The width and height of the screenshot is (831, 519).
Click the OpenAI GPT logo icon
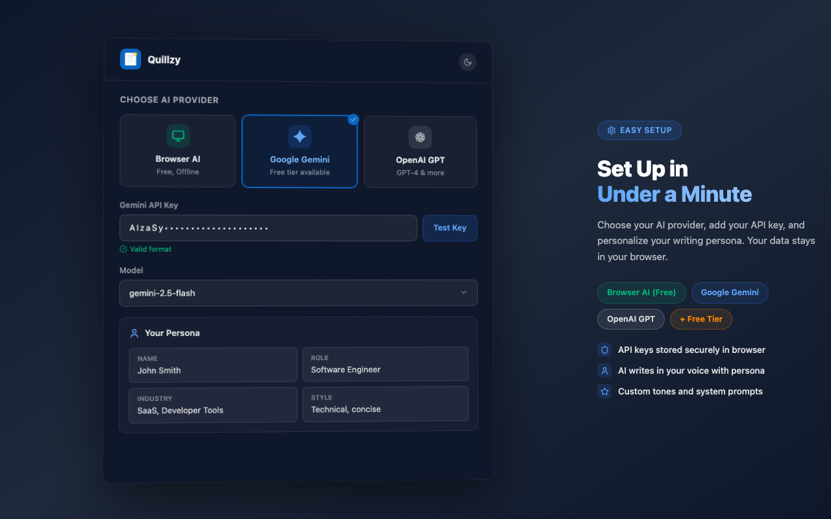pyautogui.click(x=420, y=137)
